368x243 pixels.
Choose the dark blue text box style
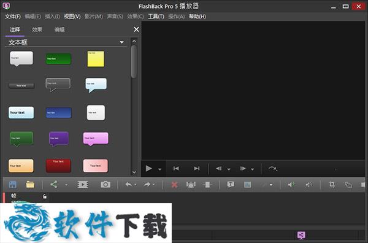[58, 113]
